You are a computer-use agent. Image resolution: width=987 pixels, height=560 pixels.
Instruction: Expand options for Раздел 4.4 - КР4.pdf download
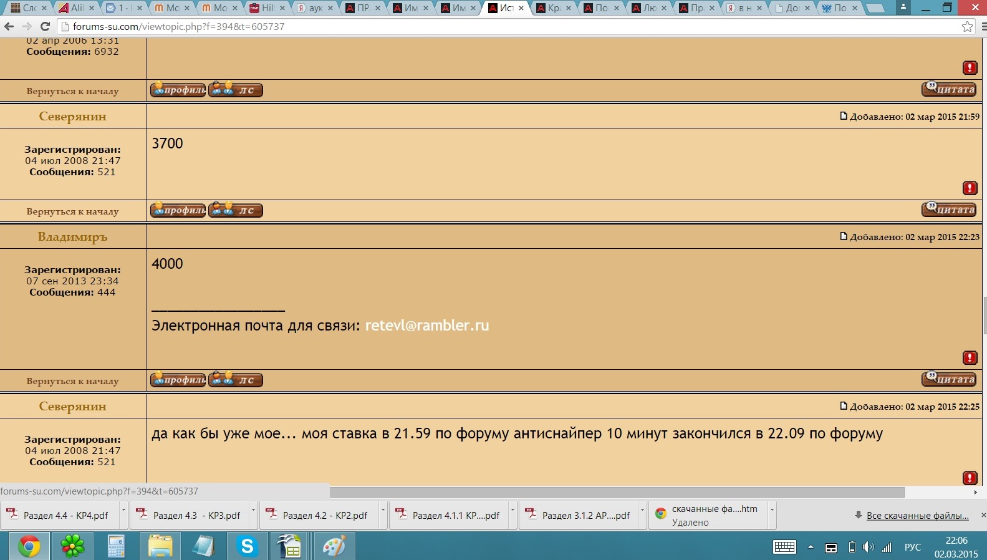click(123, 509)
